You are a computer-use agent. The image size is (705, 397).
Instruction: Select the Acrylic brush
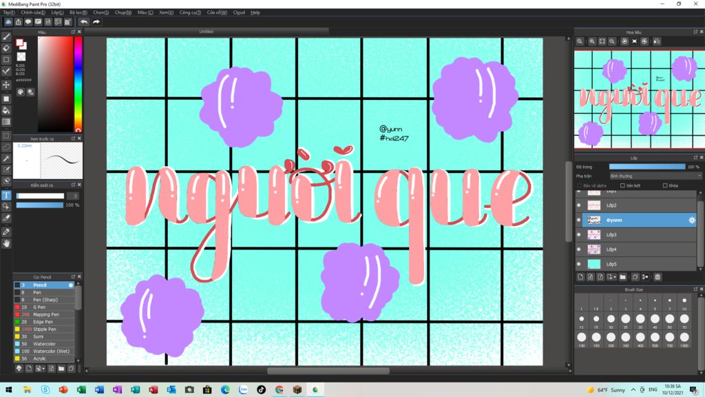44,358
